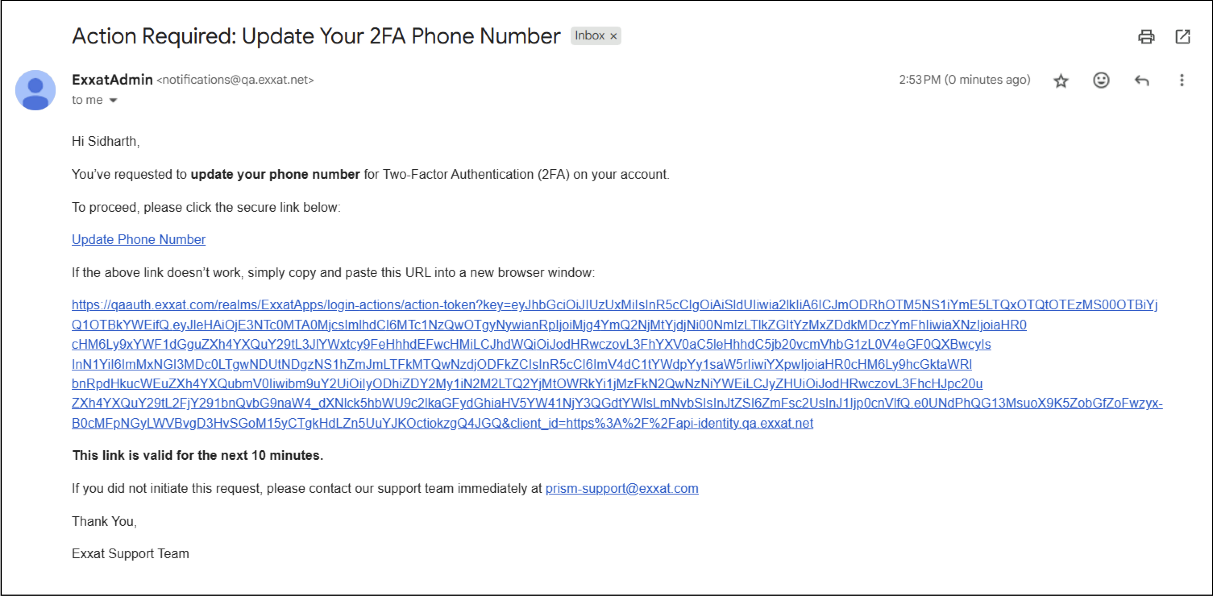Click the sender's profile avatar

click(35, 90)
